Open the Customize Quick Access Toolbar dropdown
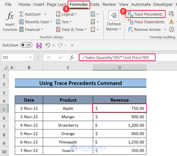The width and height of the screenshot is (177, 156). [72, 45]
